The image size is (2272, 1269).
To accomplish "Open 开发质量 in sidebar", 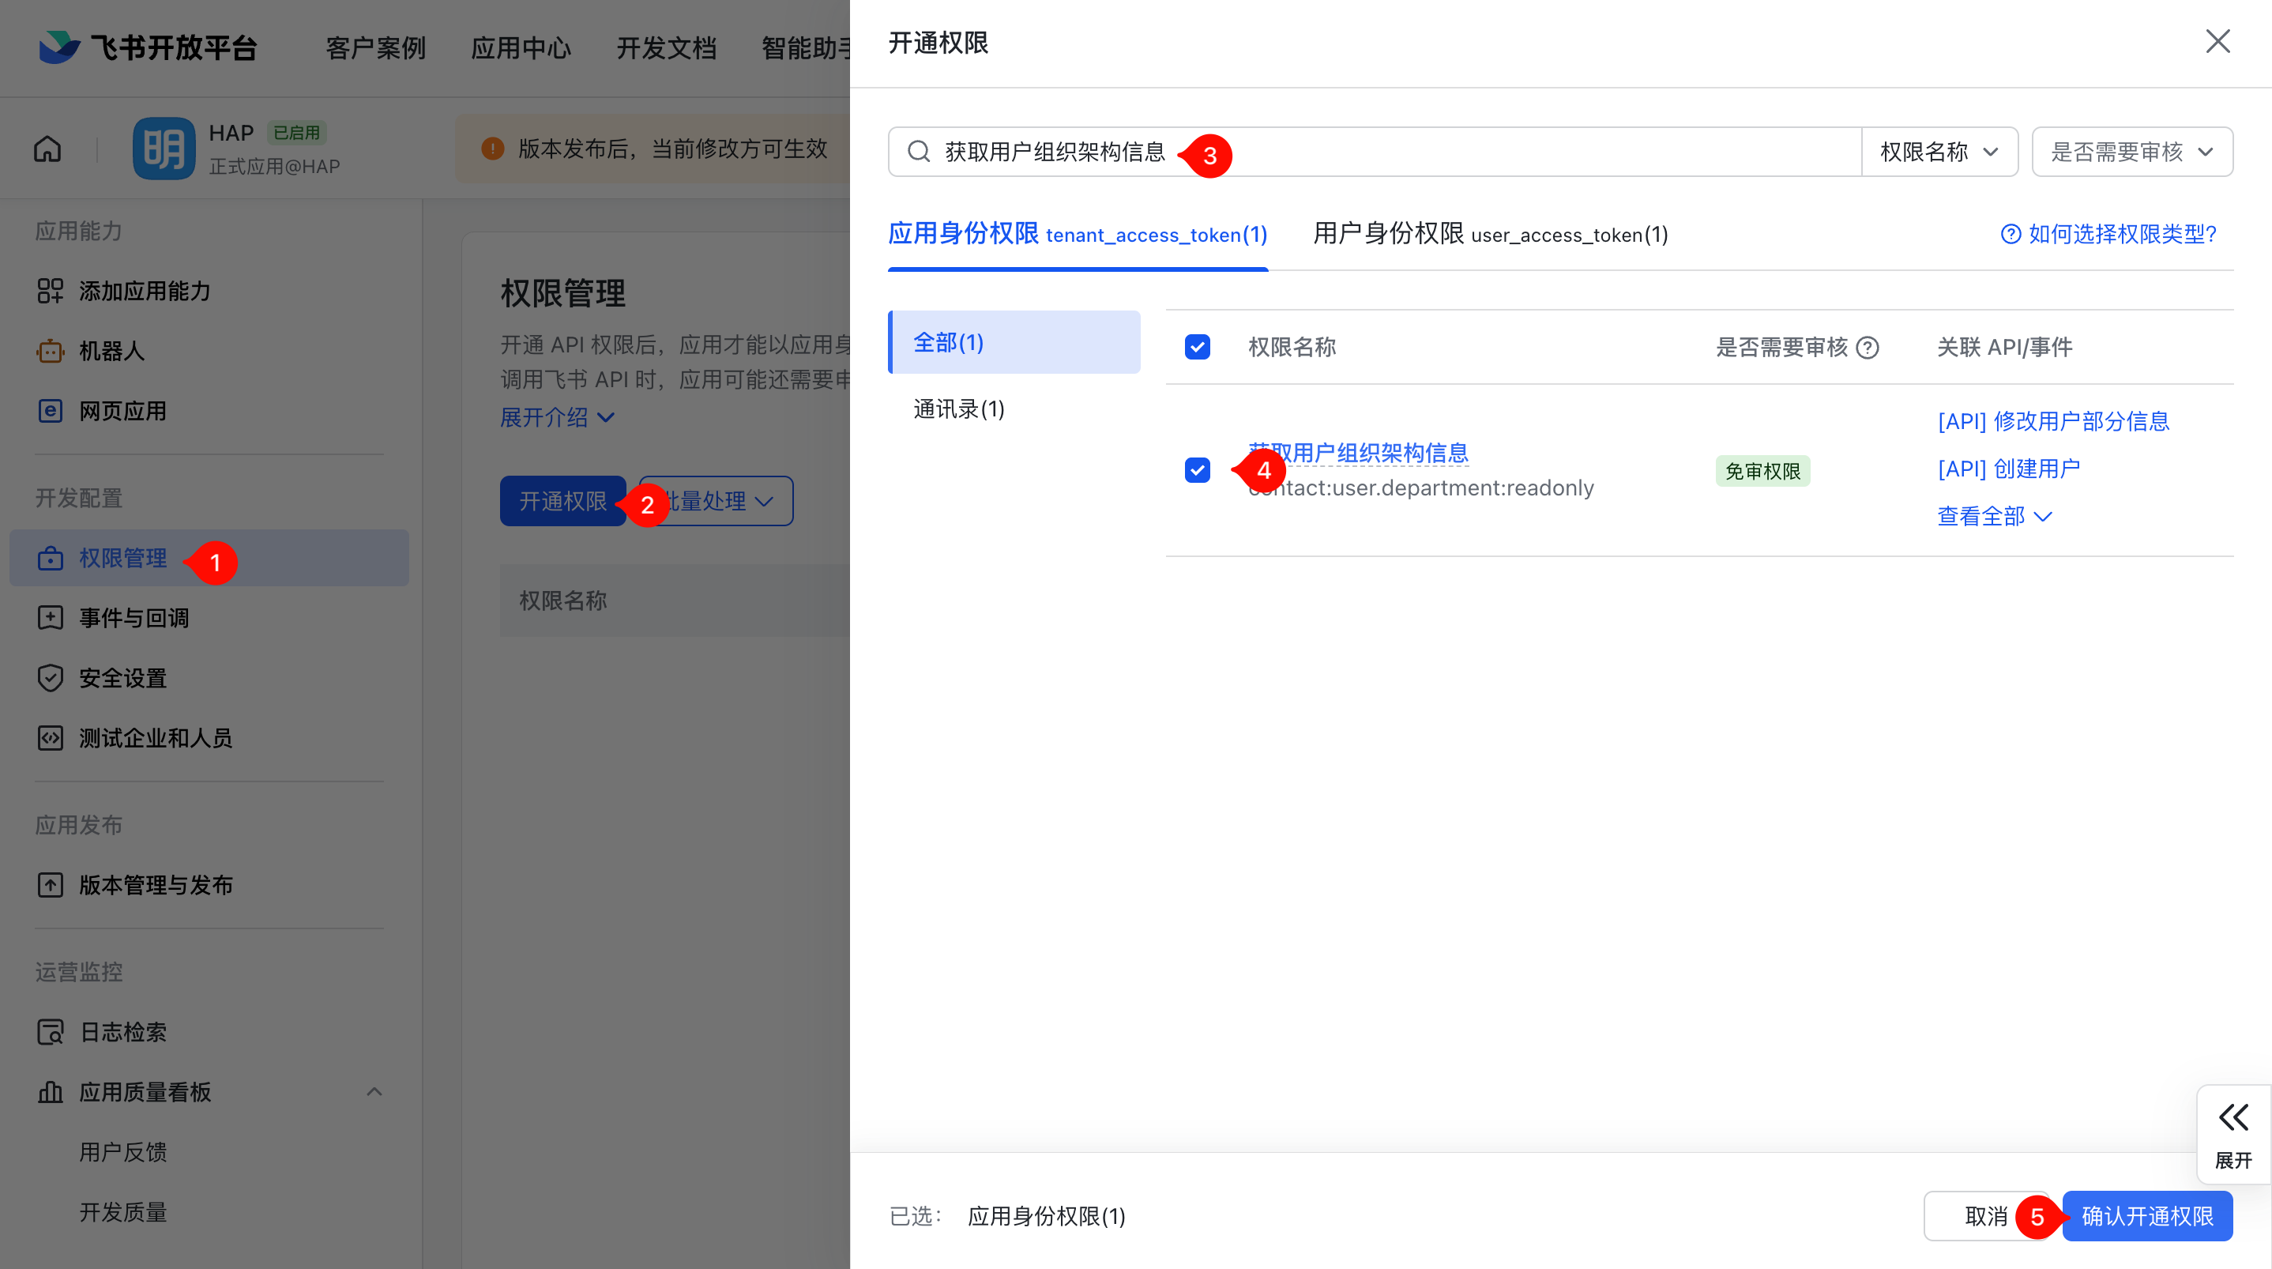I will [123, 1211].
